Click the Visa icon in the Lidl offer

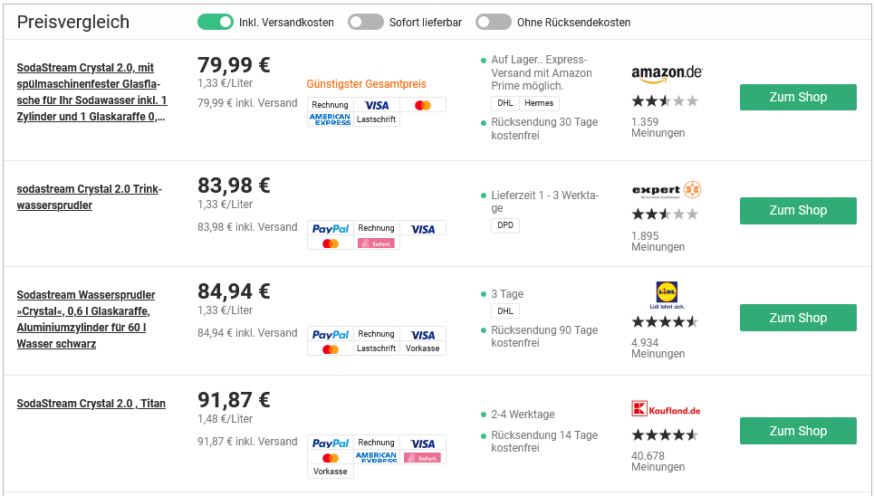pos(422,335)
